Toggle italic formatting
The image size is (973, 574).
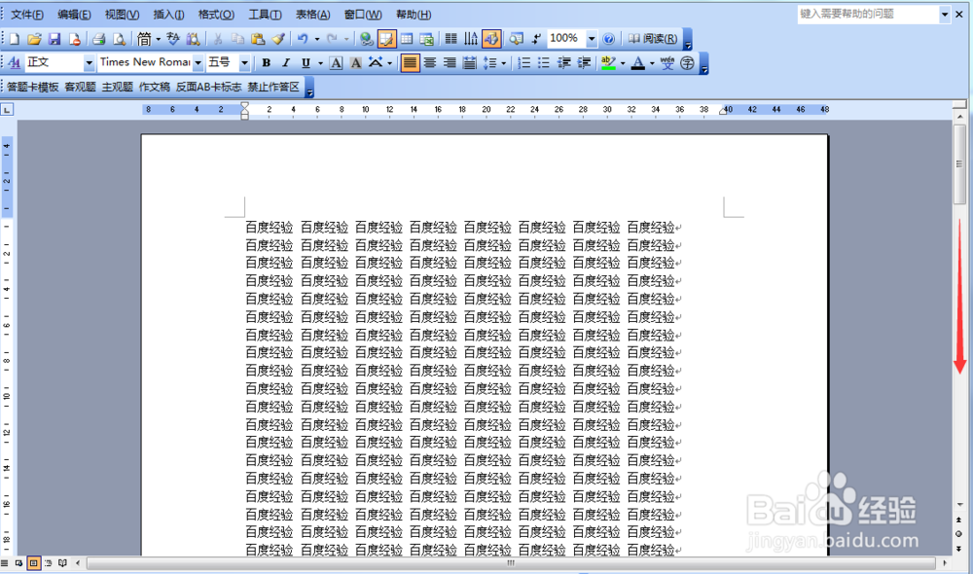286,62
